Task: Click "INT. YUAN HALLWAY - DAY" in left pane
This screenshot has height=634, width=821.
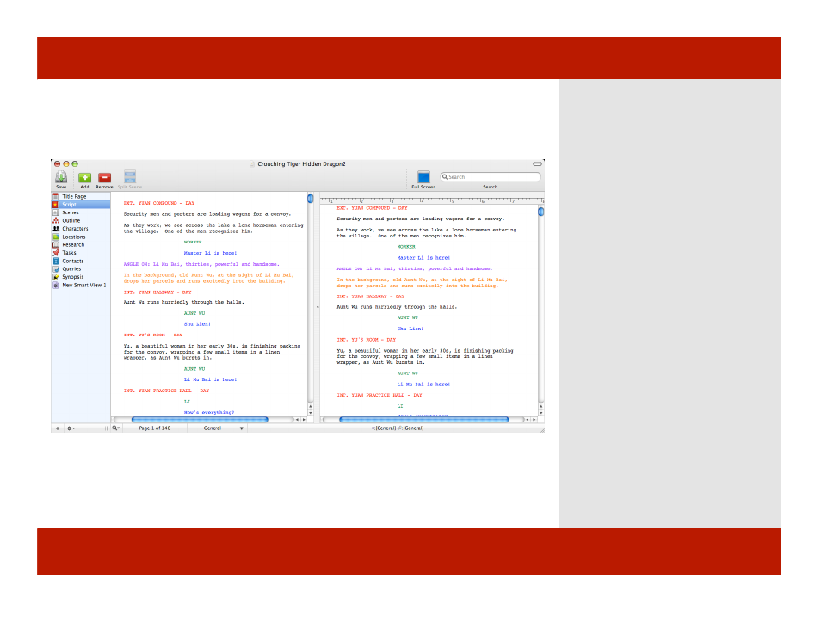Action: click(157, 292)
